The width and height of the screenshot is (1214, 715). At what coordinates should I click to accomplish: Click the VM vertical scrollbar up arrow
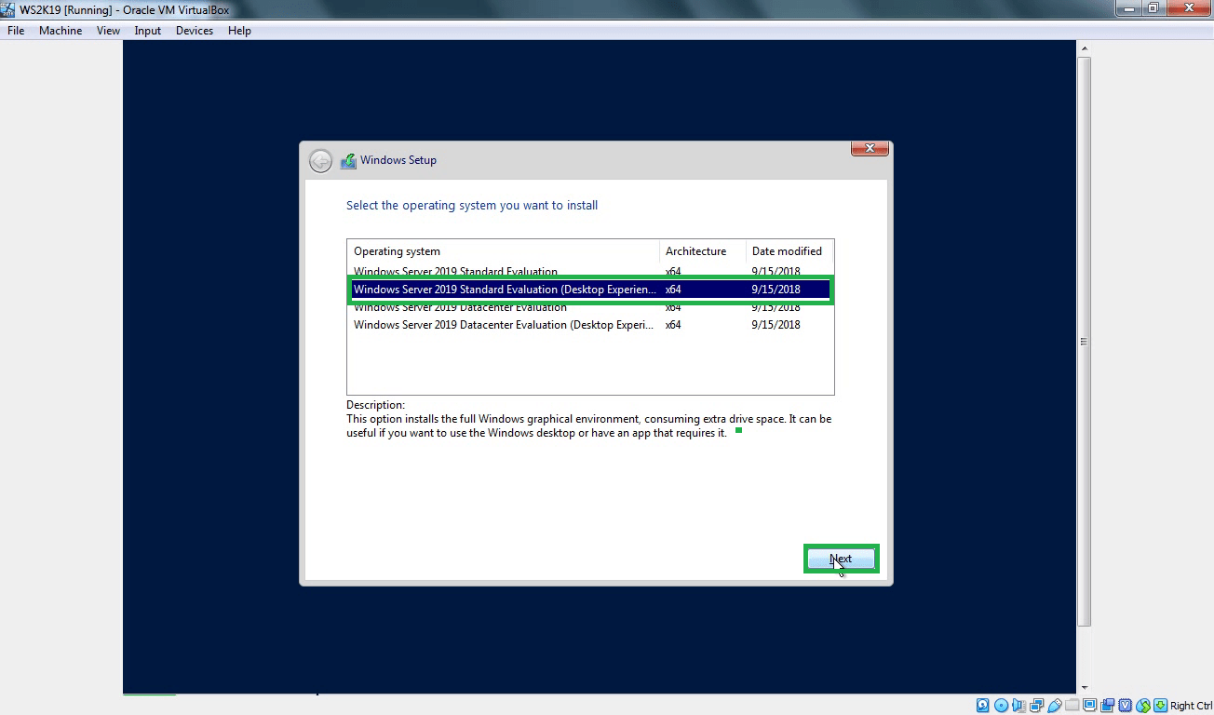coord(1085,48)
